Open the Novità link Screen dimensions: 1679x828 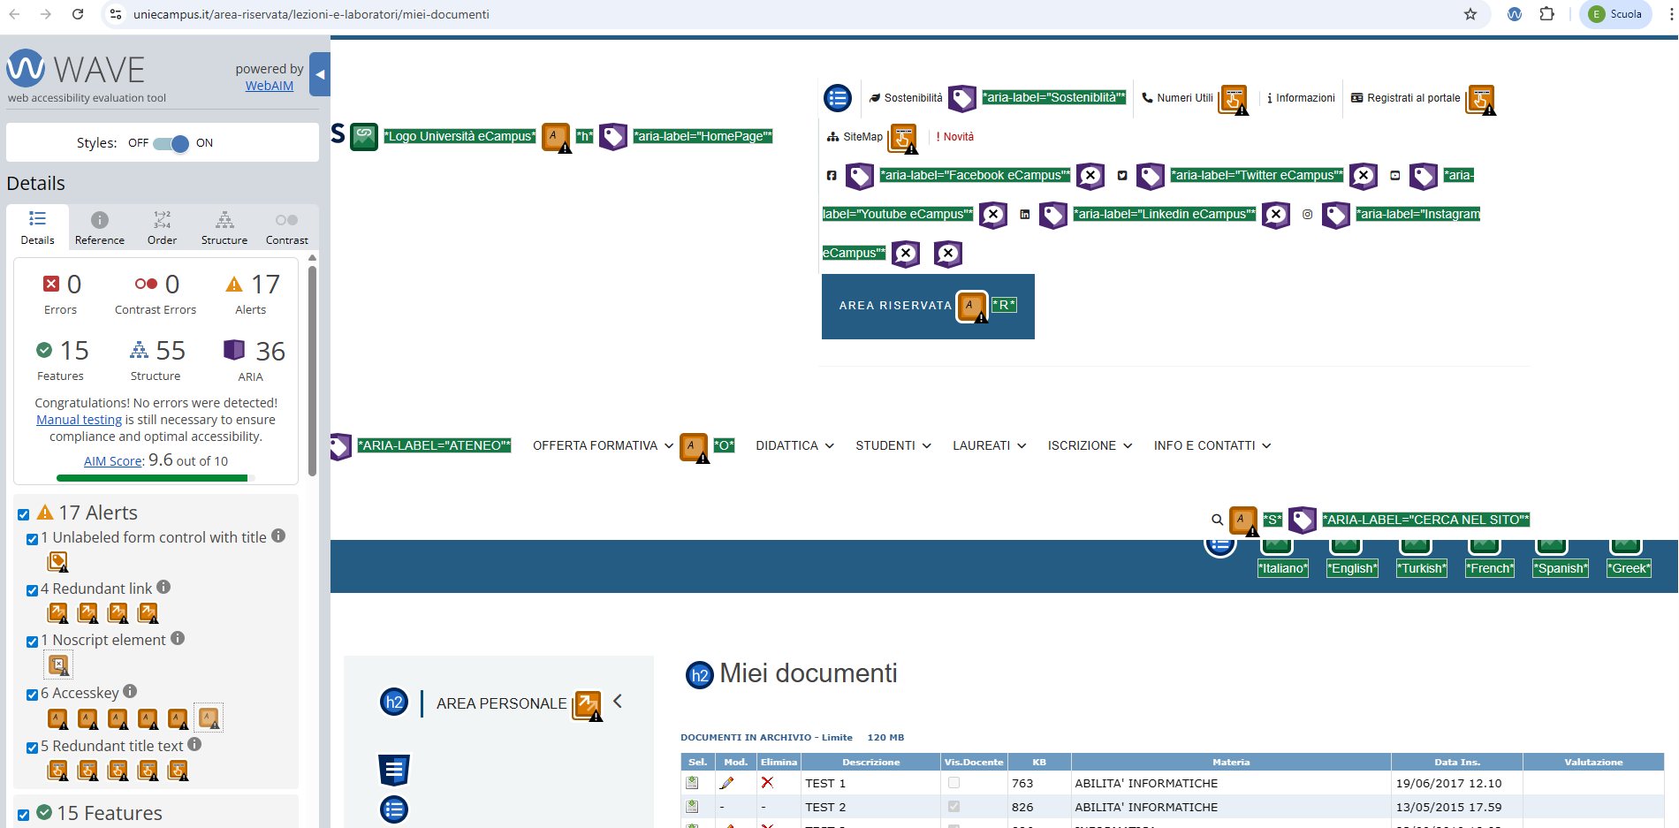coord(955,137)
